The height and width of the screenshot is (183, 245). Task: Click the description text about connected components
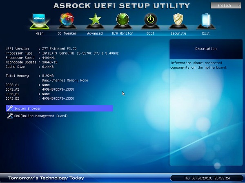[199, 65]
